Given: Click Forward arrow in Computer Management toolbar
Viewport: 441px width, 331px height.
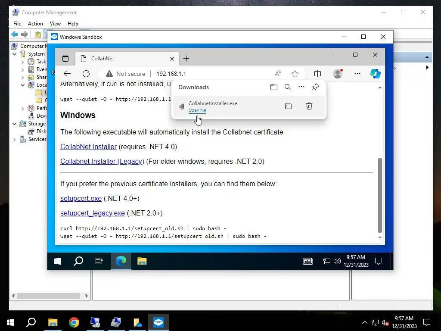Looking at the screenshot, I should point(25,34).
